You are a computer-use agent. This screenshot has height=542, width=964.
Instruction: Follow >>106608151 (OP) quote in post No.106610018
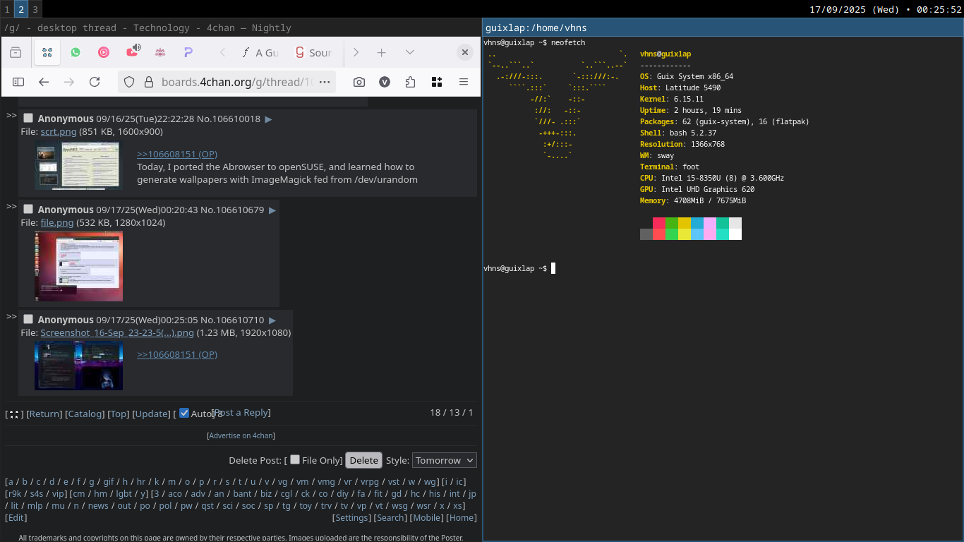[x=177, y=155]
